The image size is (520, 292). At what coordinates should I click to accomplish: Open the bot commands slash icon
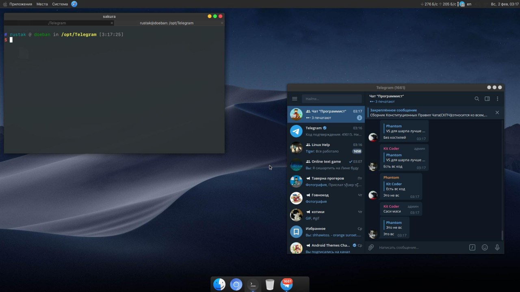click(472, 247)
